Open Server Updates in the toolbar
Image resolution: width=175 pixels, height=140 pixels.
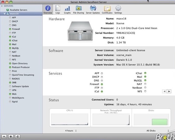click(x=93, y=10)
